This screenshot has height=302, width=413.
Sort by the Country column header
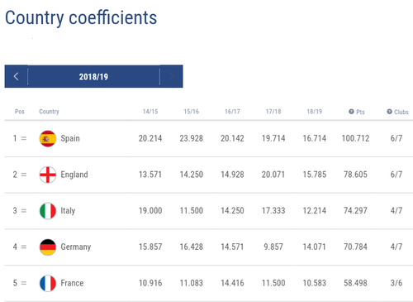pyautogui.click(x=49, y=112)
